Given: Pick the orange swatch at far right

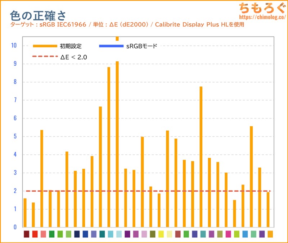Looking at the screenshot, I should [270, 234].
